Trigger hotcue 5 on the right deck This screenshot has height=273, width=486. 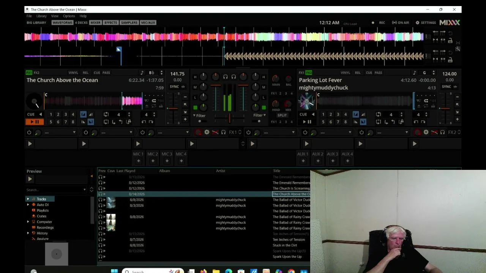click(323, 122)
